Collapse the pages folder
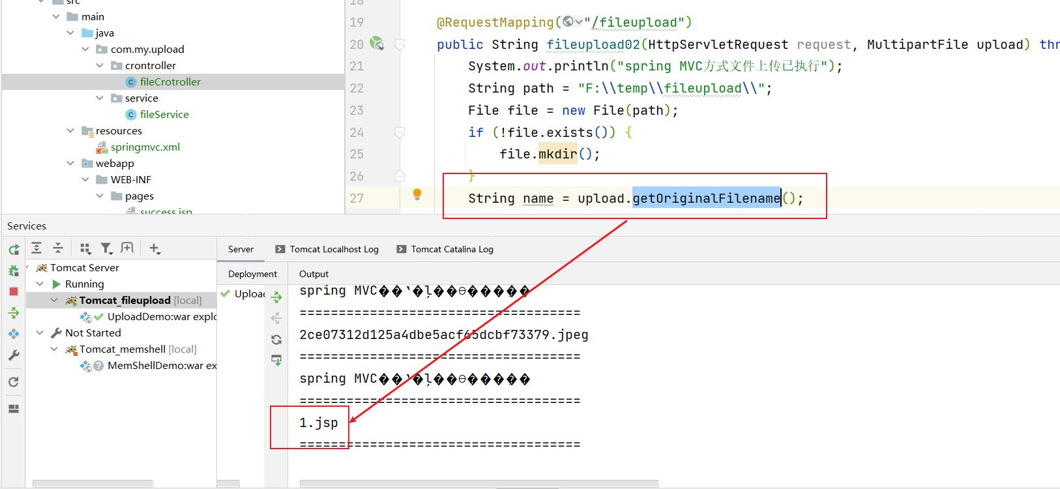Viewport: 1060px width, 489px height. (x=100, y=196)
